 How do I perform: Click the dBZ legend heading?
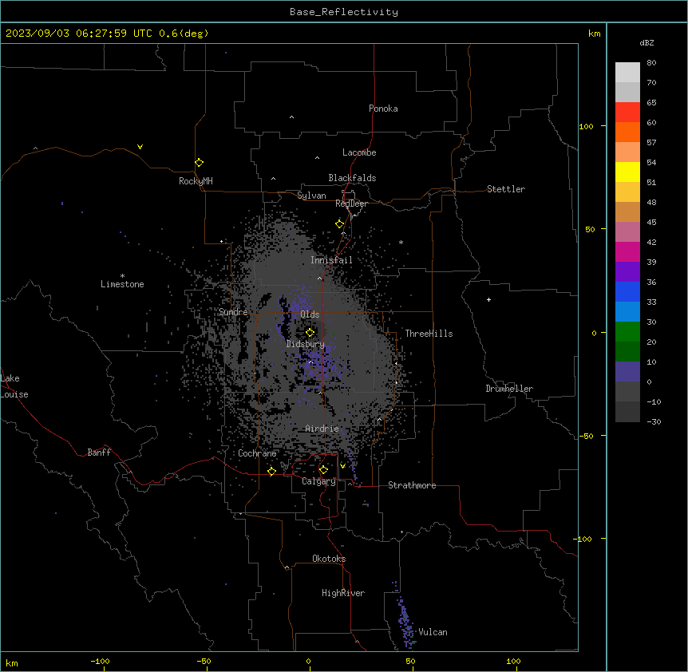click(x=646, y=42)
